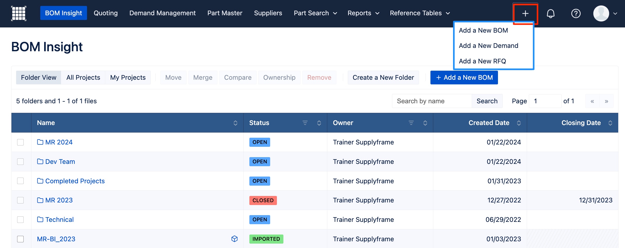
Task: Click the Compare button
Action: (238, 77)
